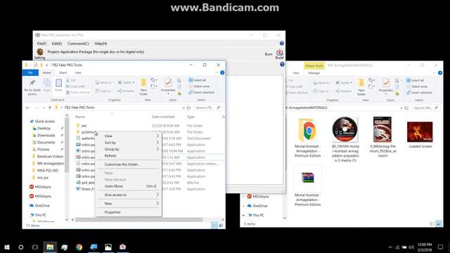
Task: Switch PS2 Fake PKG Tools to large icons view
Action: [221, 226]
